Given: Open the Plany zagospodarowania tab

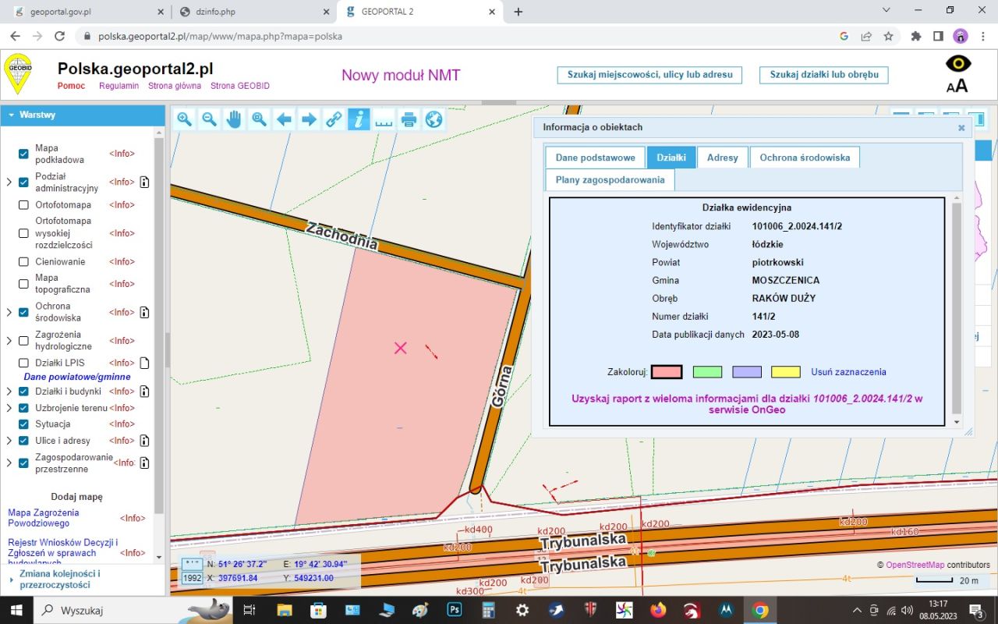Looking at the screenshot, I should click(610, 180).
